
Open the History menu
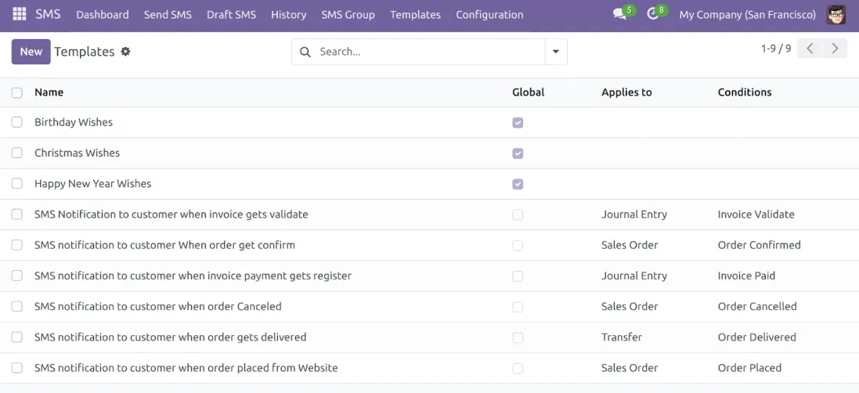click(x=289, y=15)
